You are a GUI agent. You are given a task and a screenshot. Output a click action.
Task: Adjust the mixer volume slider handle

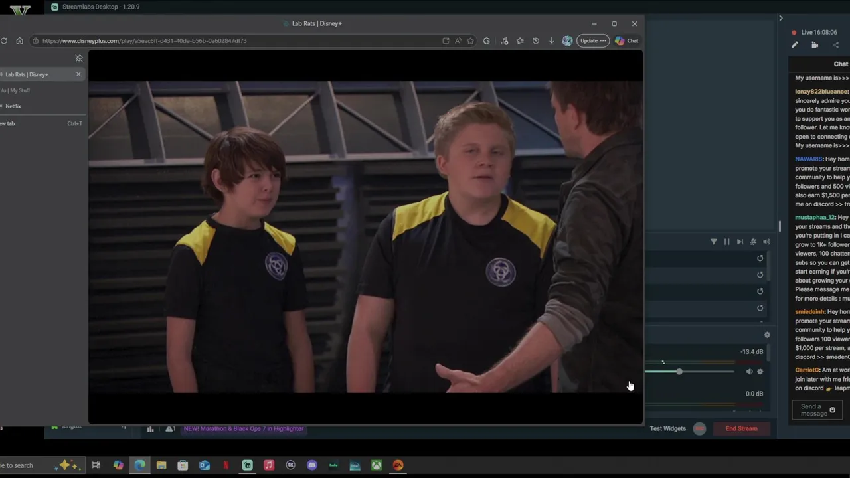(679, 372)
